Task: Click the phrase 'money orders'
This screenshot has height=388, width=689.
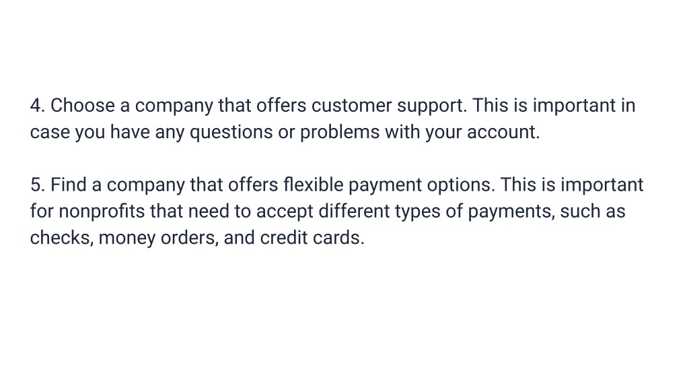Action: tap(159, 238)
